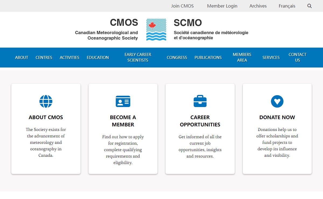The image size is (323, 199).
Task: Open the Publications menu
Action: pyautogui.click(x=208, y=58)
